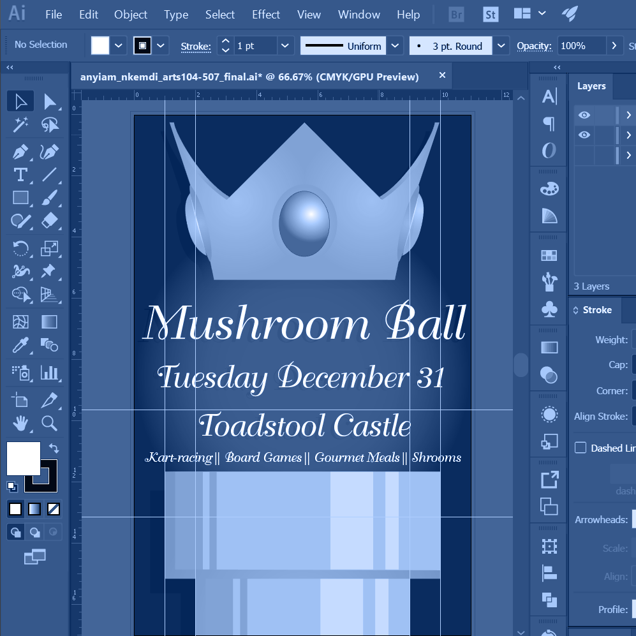Toggle visibility of the second layer
Screen dimensions: 636x636
point(584,135)
